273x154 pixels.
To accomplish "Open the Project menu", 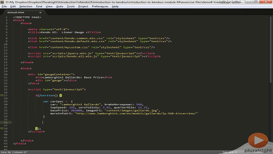I will coord(83,7).
